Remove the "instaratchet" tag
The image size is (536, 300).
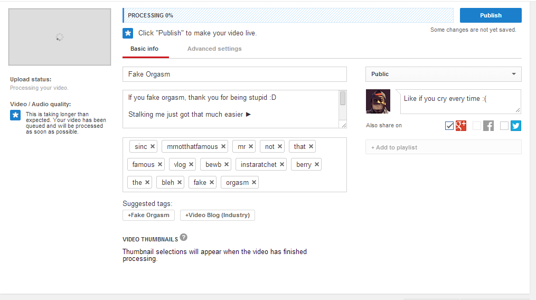(x=281, y=165)
